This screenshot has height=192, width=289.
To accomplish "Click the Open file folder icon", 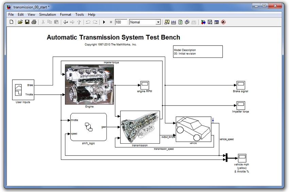I will tap(20, 22).
